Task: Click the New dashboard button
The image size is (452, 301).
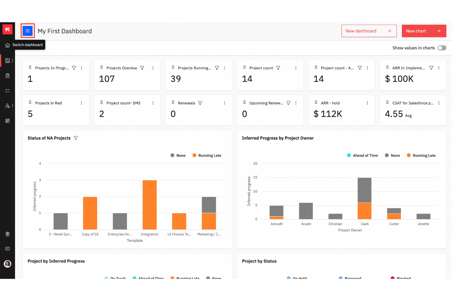Action: [369, 31]
